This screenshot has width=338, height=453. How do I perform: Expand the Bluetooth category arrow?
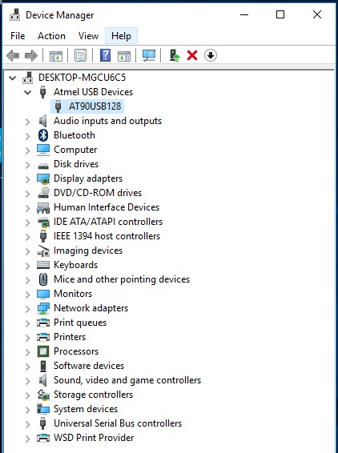[x=28, y=136]
